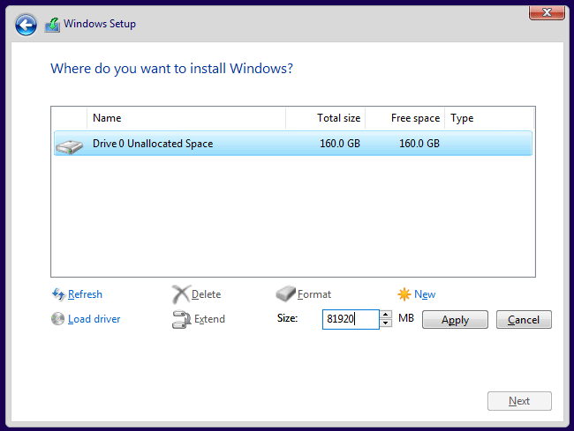
Task: Open the Load driver link
Action: click(94, 319)
